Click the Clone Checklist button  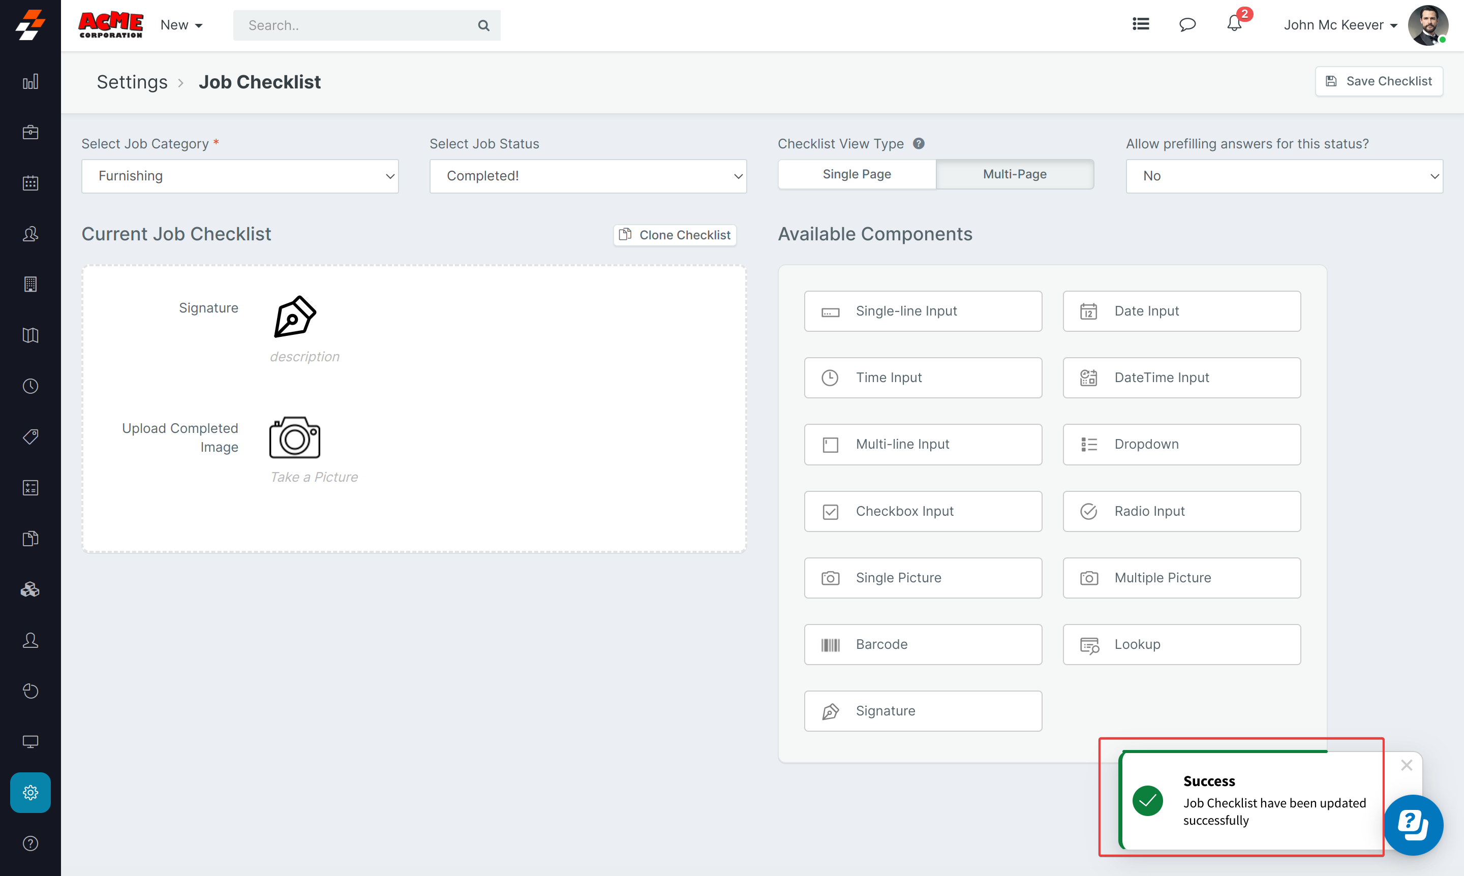(675, 235)
